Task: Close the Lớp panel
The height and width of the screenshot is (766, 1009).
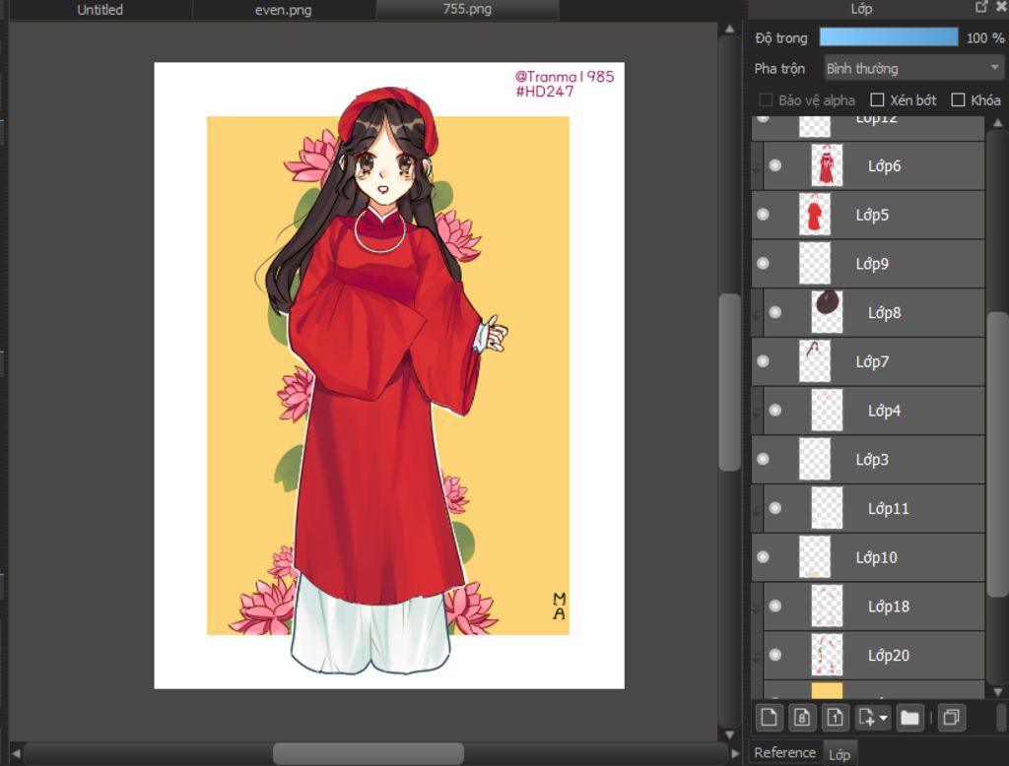Action: click(x=1000, y=7)
